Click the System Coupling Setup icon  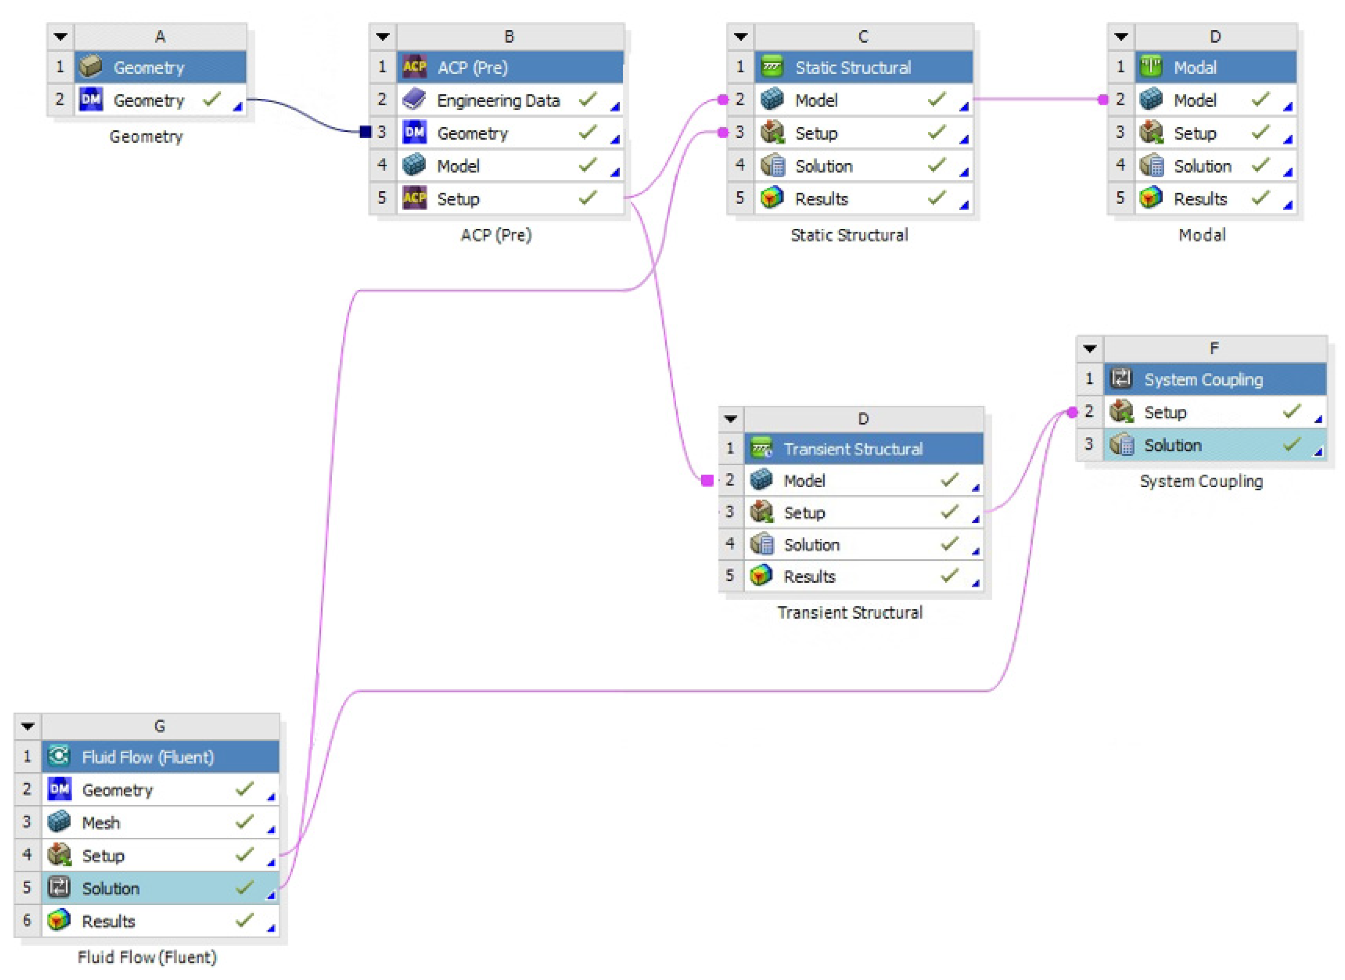[1121, 411]
